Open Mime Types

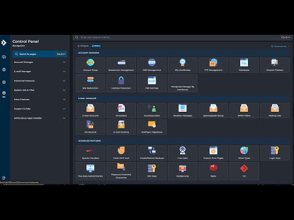[x=244, y=153]
